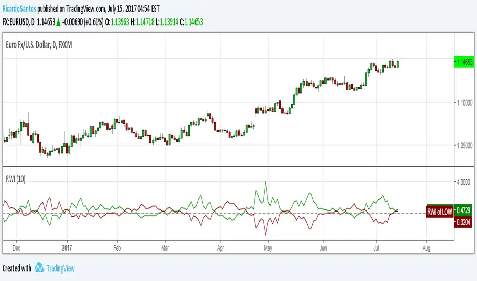Select the green 1.14653 current price tag
This screenshot has height=281, width=477.
[x=464, y=62]
